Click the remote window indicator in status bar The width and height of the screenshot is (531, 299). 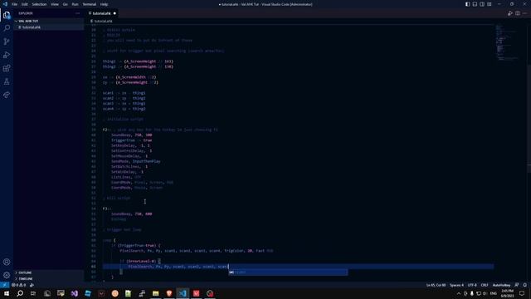tap(4, 285)
